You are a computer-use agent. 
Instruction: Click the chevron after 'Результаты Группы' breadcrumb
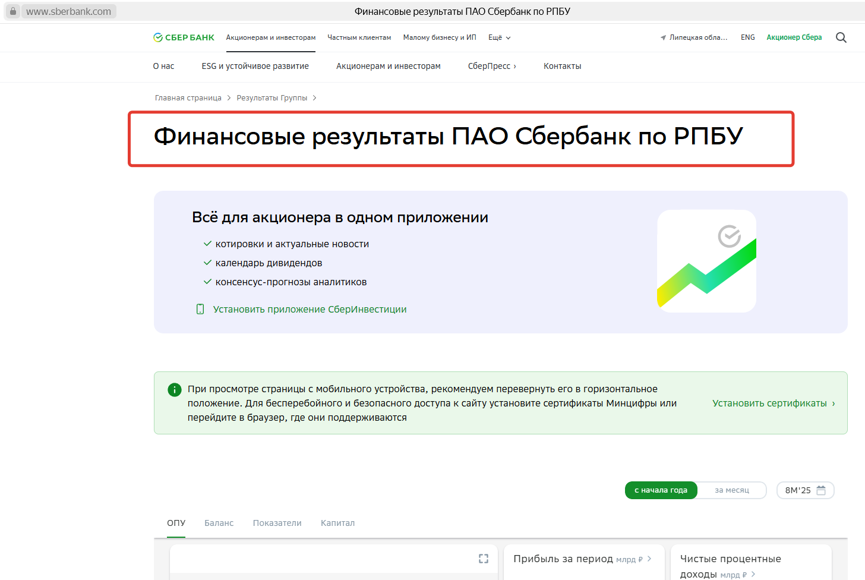[314, 98]
